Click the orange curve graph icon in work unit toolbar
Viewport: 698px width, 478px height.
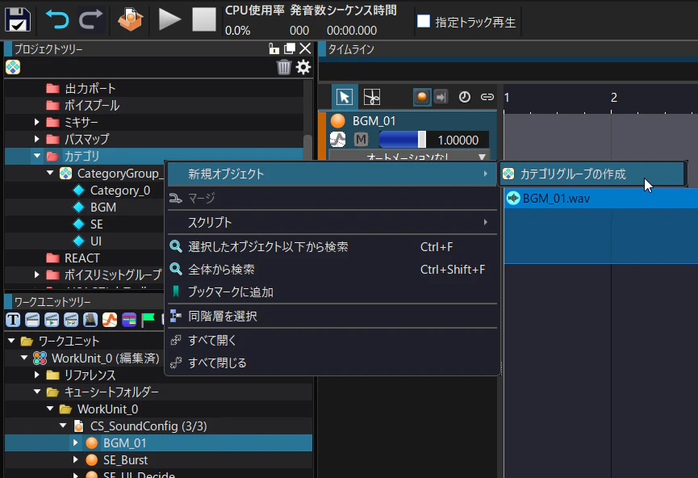coord(110,320)
